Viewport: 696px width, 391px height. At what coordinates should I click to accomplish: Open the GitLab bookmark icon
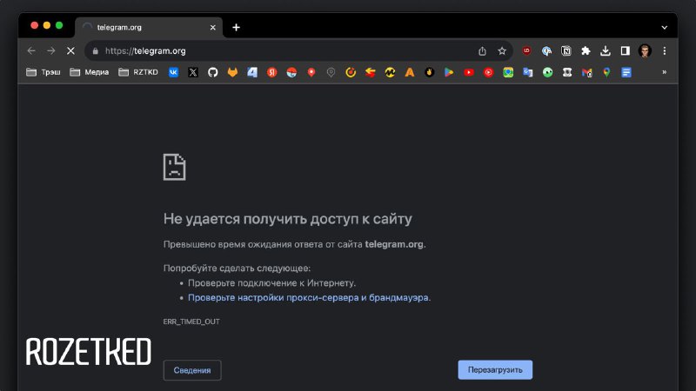coord(232,72)
